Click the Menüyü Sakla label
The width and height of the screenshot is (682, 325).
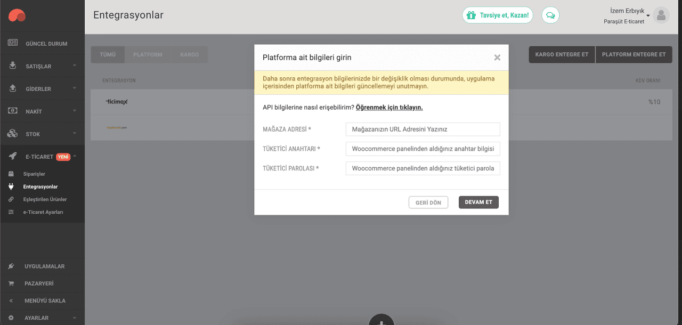(45, 300)
